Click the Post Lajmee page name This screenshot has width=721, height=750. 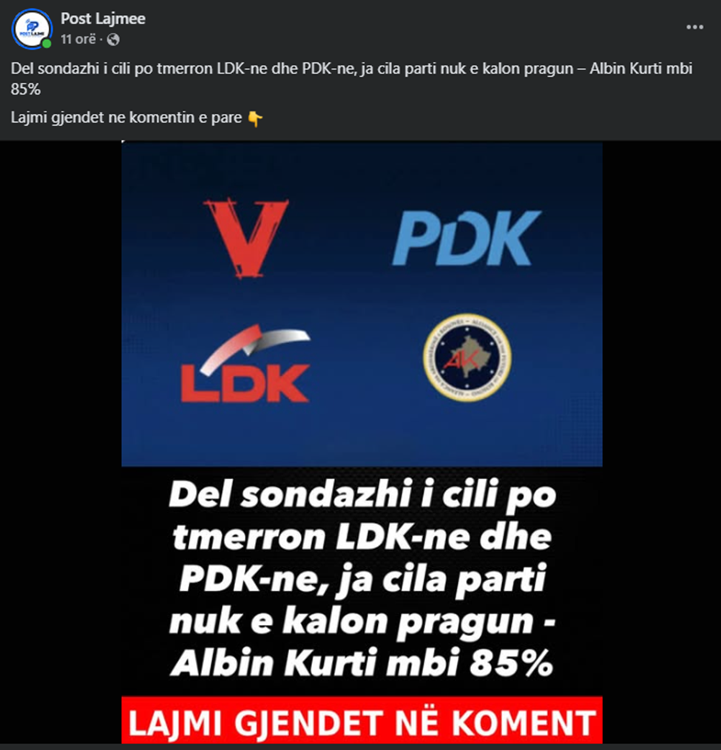tap(103, 18)
